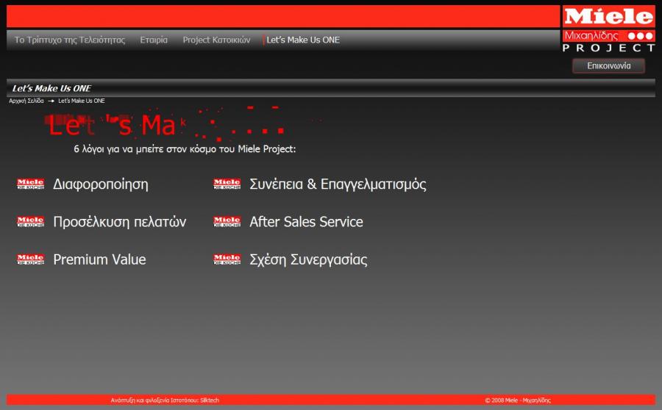This screenshot has height=410, width=662.
Task: Click the Miele icon beside After Sales Service
Action: (x=227, y=222)
